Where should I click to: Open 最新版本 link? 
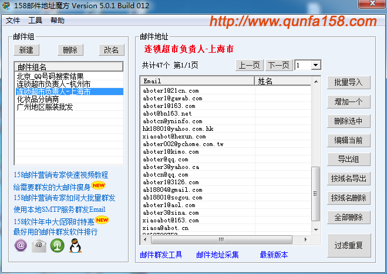(x=274, y=255)
